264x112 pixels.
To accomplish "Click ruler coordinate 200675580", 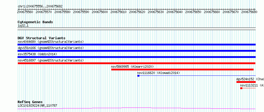I will tap(63, 12).
